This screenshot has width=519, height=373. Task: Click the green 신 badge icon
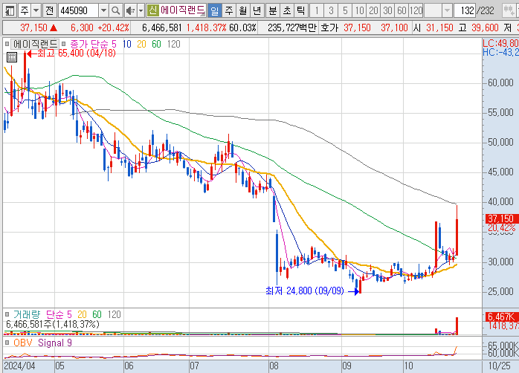point(152,10)
